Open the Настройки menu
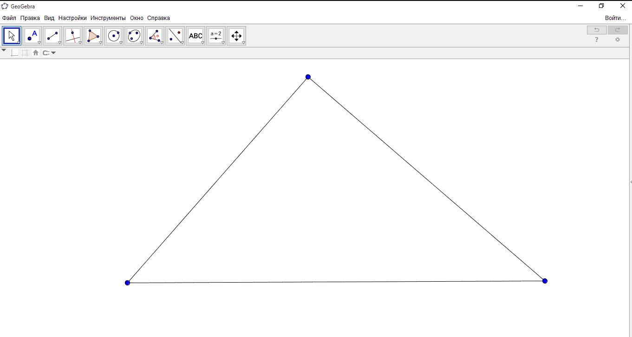Screen dimensions: 632x337 [72, 18]
